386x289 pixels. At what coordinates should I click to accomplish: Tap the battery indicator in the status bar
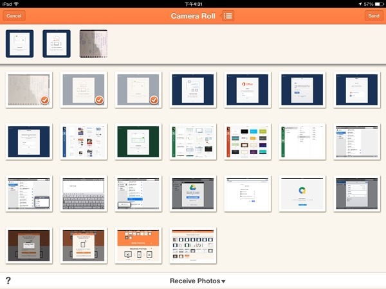click(376, 4)
